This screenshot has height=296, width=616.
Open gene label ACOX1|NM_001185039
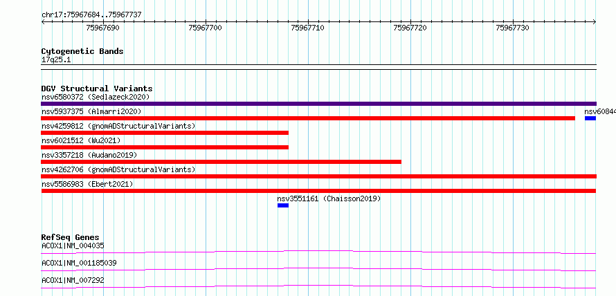pos(79,263)
